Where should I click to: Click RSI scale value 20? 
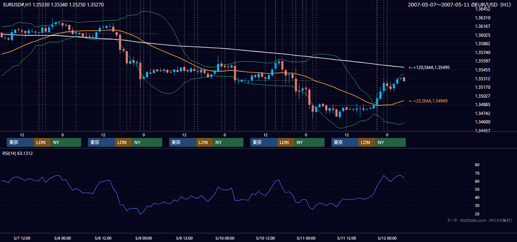477,214
